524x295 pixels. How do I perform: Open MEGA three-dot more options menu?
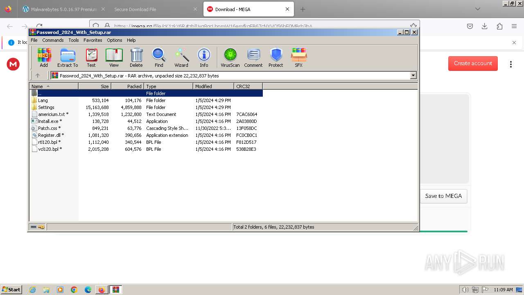coord(511,64)
